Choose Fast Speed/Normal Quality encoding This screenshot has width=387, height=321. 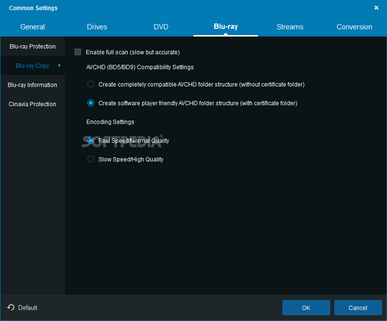point(91,140)
